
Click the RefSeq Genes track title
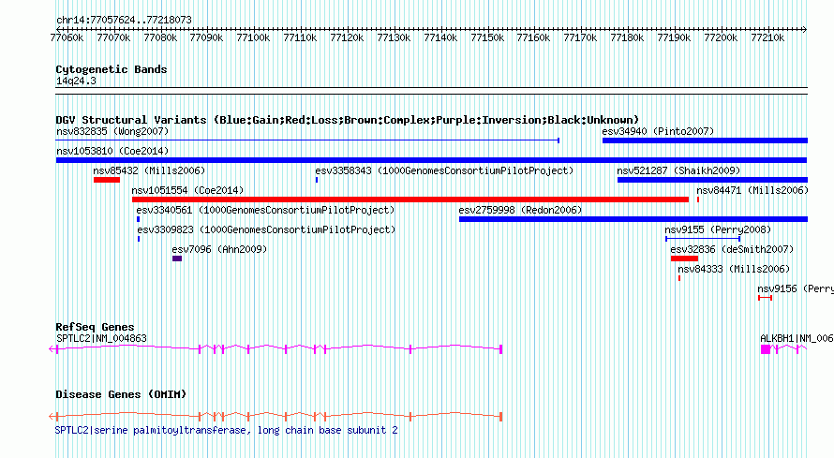tap(95, 327)
